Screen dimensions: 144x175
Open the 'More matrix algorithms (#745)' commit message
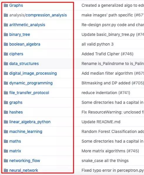coord(110,151)
